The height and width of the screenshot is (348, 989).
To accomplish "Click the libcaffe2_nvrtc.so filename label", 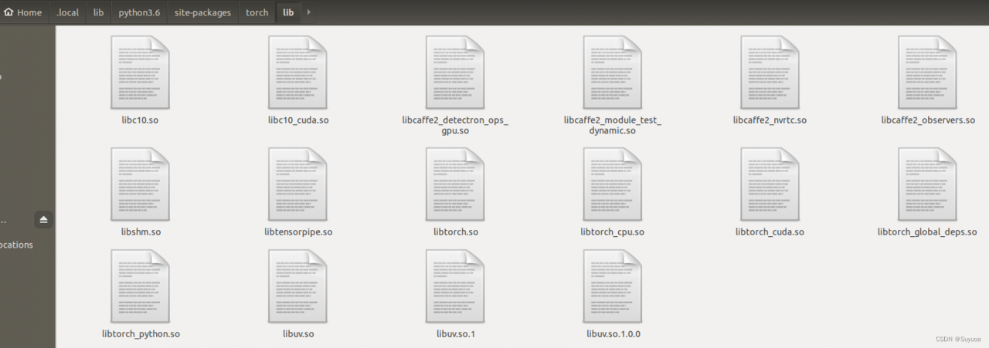I will [770, 120].
